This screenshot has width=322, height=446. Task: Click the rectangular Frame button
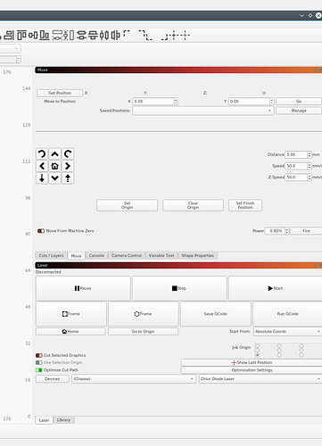click(x=71, y=314)
